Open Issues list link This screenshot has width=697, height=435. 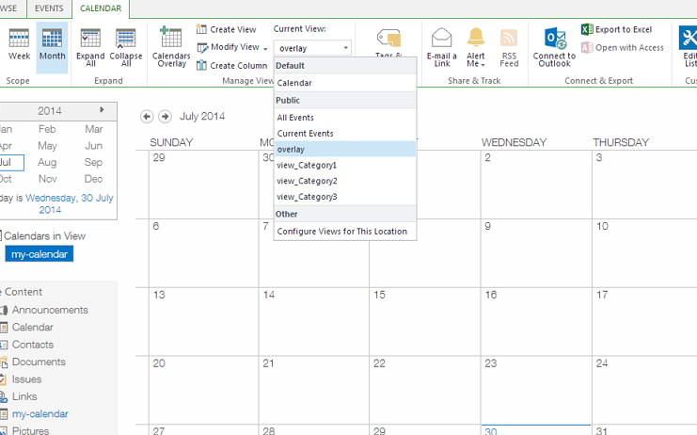(x=26, y=379)
